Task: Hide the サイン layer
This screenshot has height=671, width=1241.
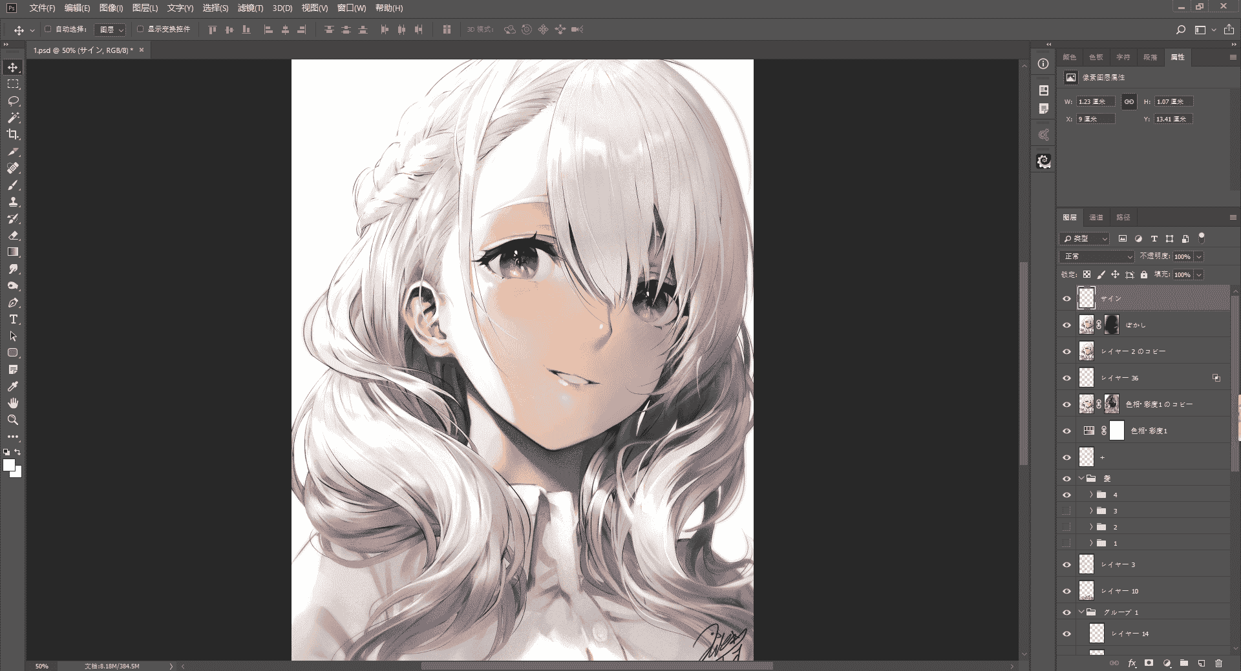Action: pos(1066,298)
